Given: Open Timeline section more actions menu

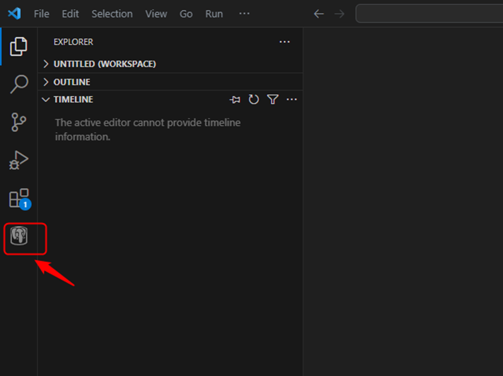Looking at the screenshot, I should tap(291, 100).
